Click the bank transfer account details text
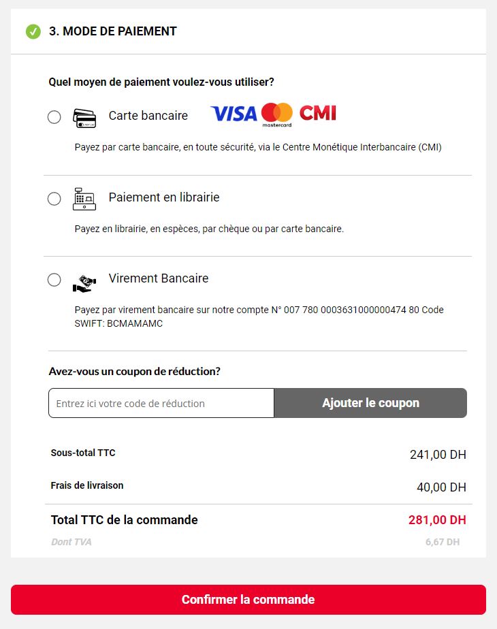497x629 pixels. pos(259,317)
